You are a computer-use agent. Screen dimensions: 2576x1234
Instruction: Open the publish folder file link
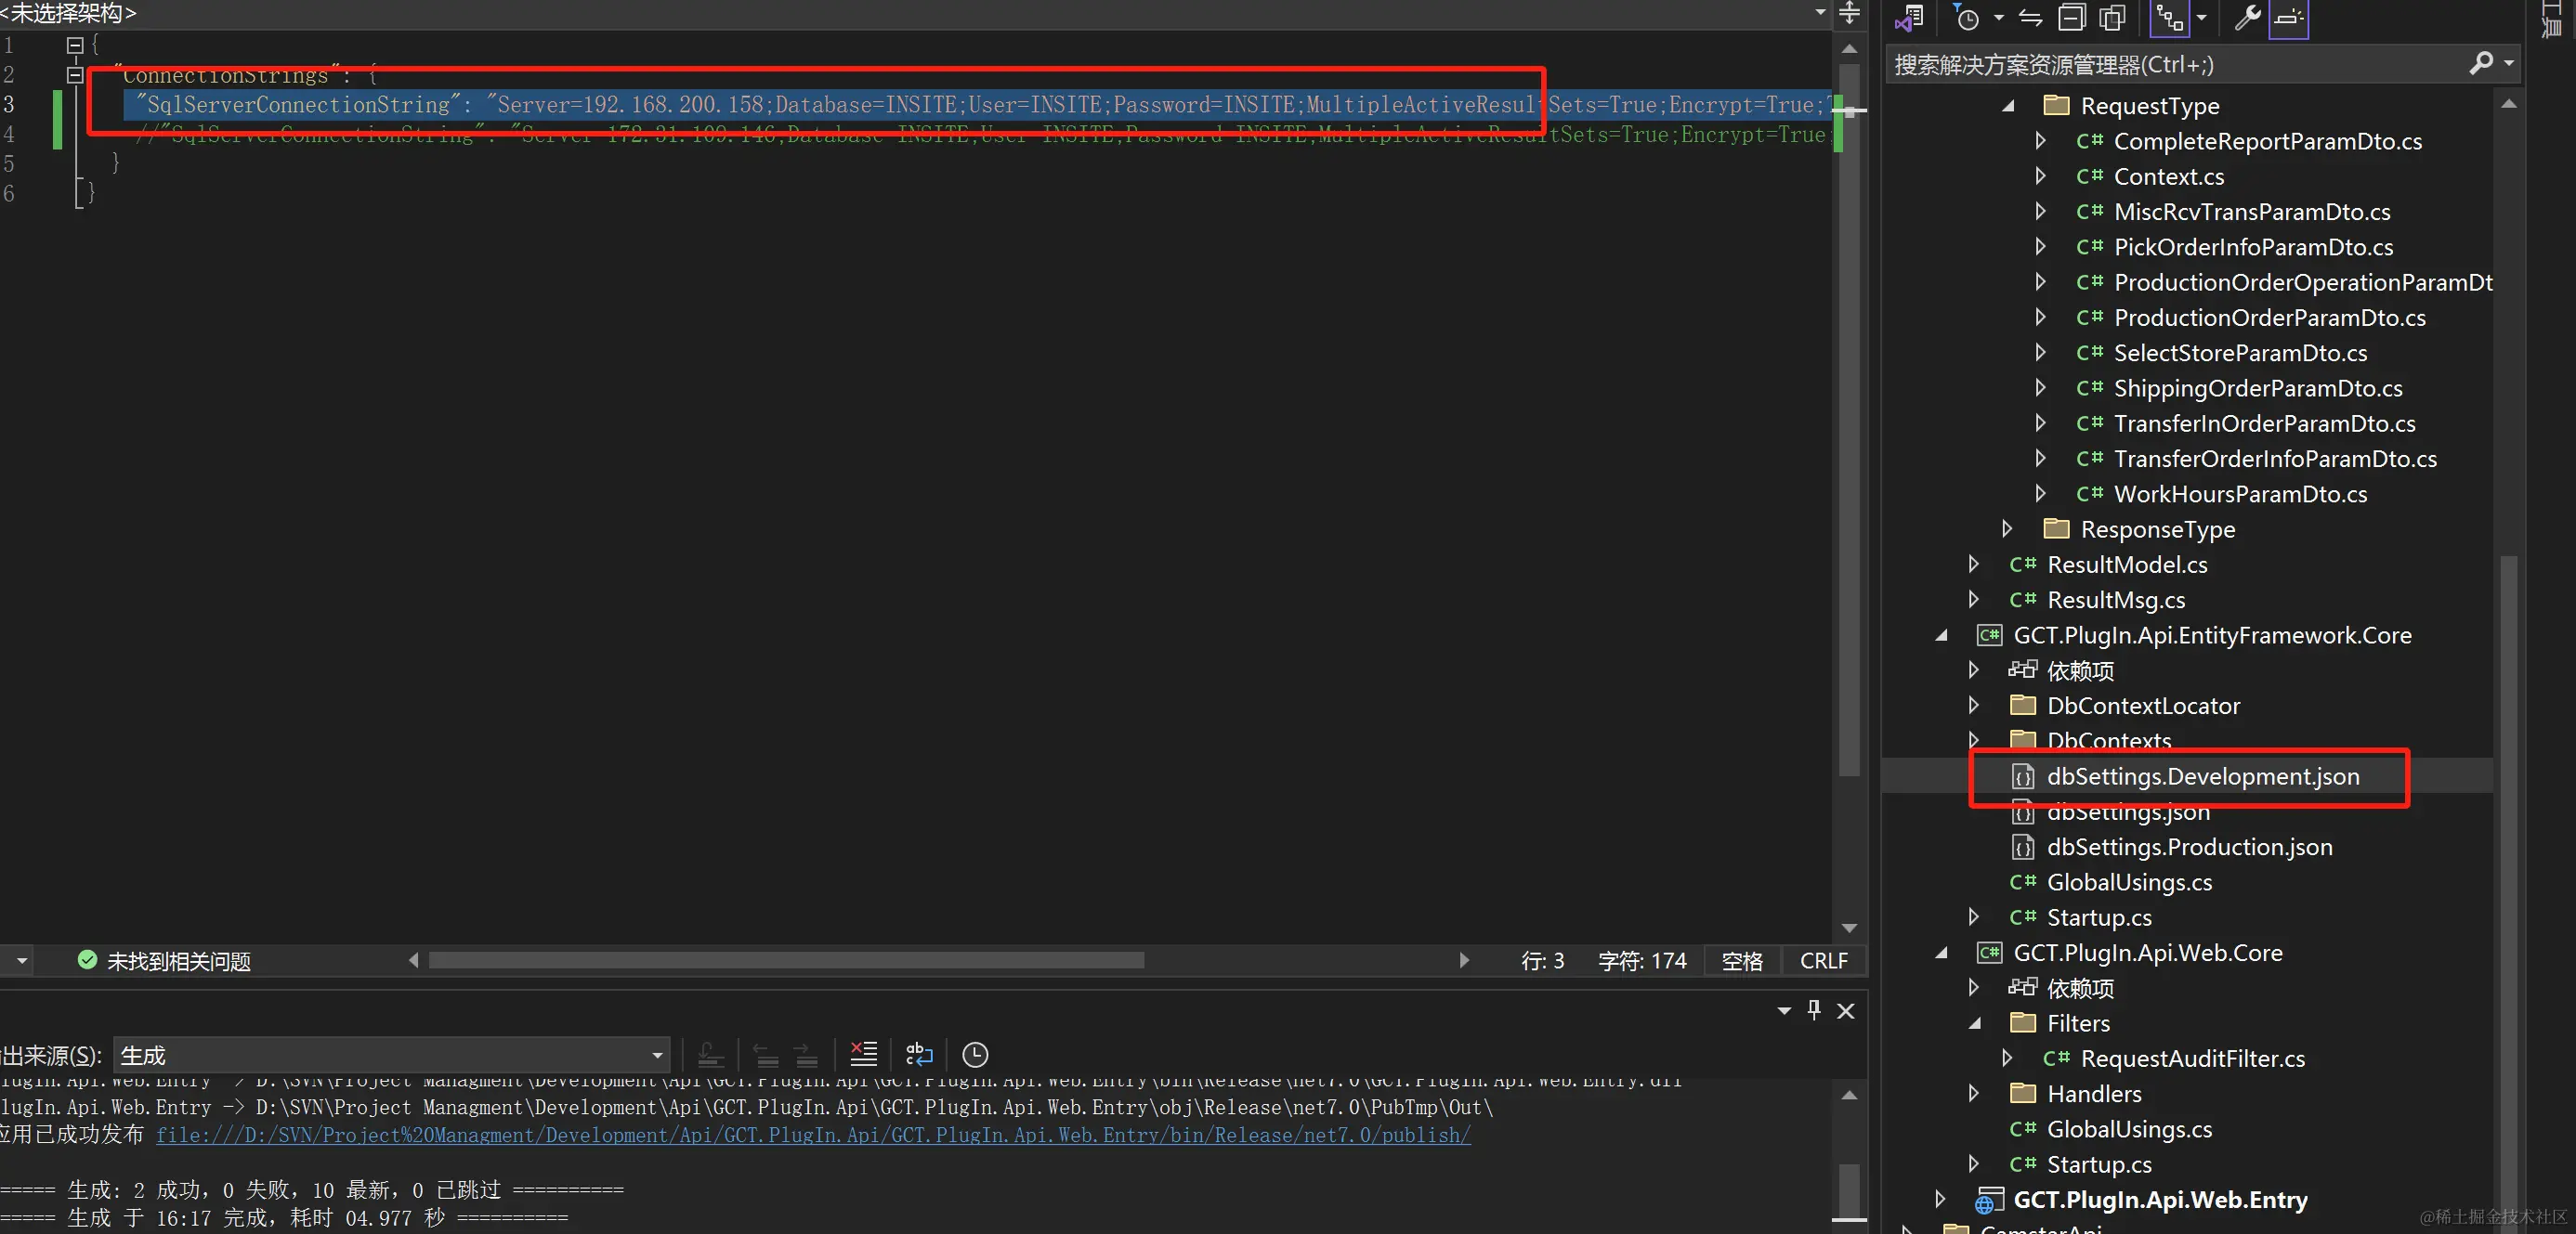[x=813, y=1135]
